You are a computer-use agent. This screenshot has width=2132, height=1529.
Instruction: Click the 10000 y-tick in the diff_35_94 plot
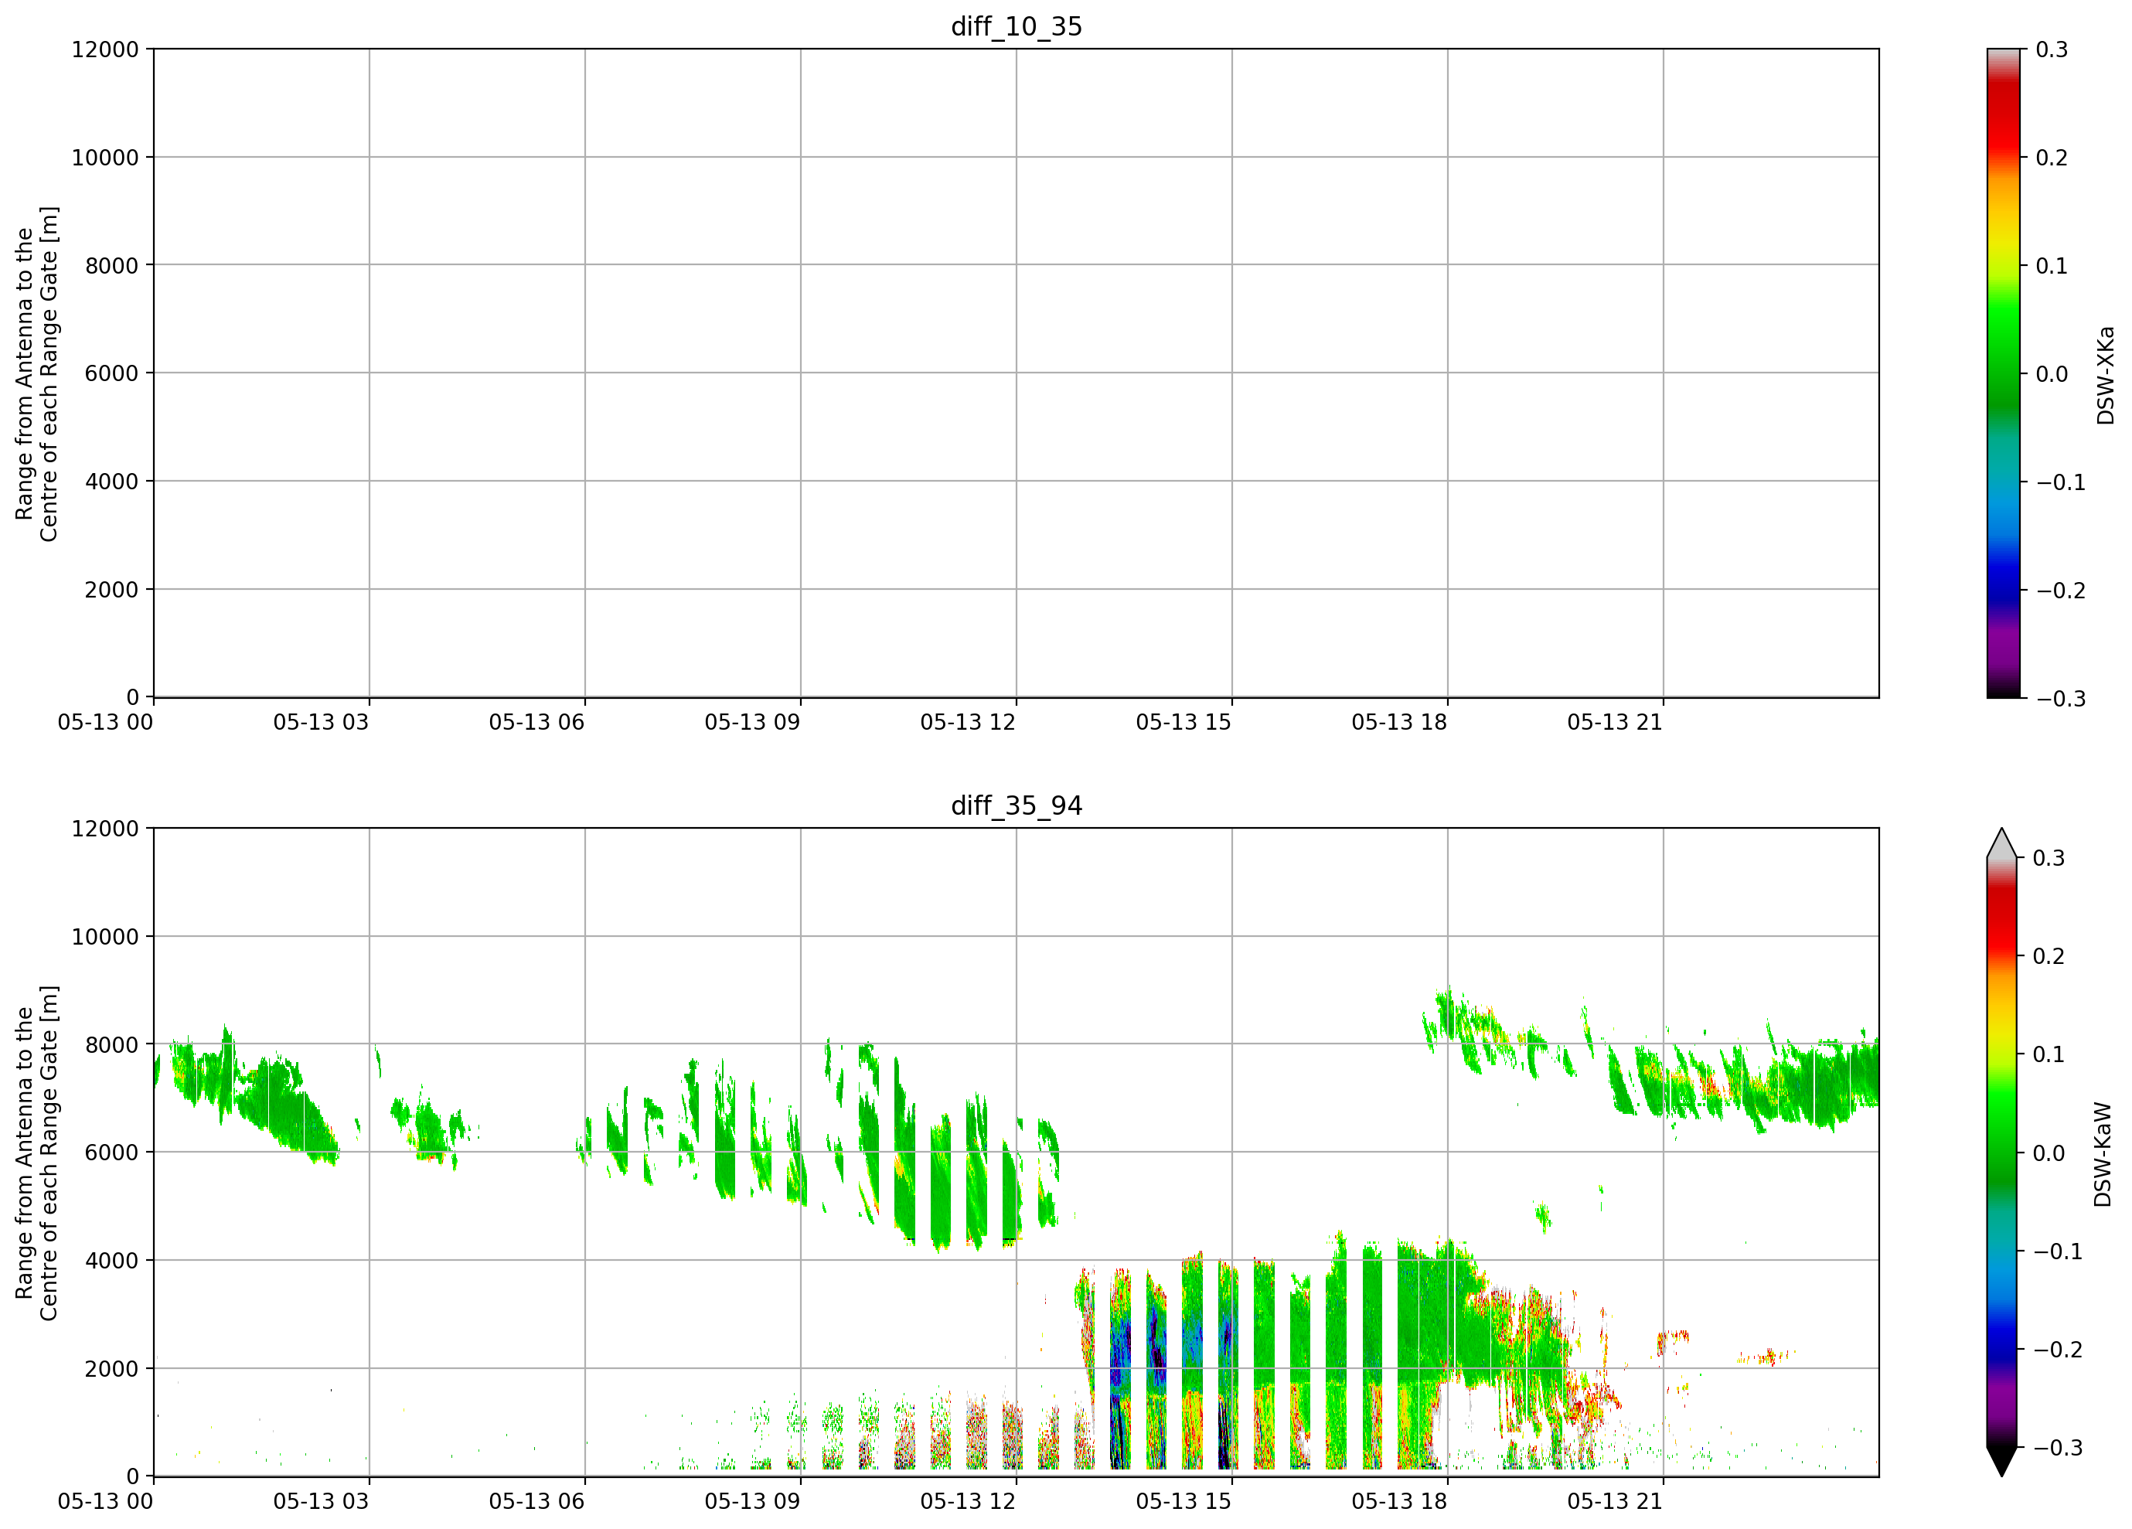(x=105, y=937)
